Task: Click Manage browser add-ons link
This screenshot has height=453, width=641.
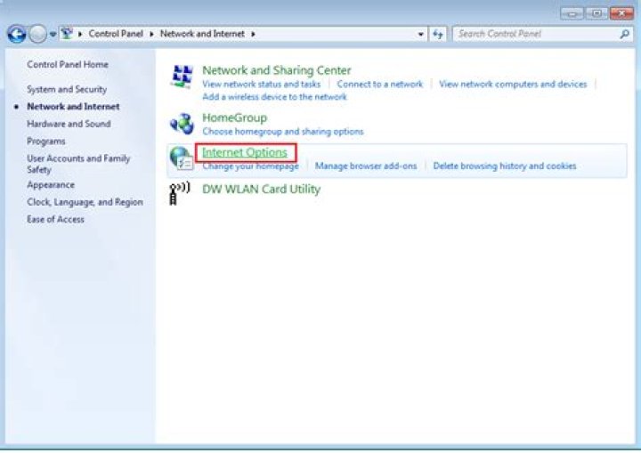Action: pos(366,166)
